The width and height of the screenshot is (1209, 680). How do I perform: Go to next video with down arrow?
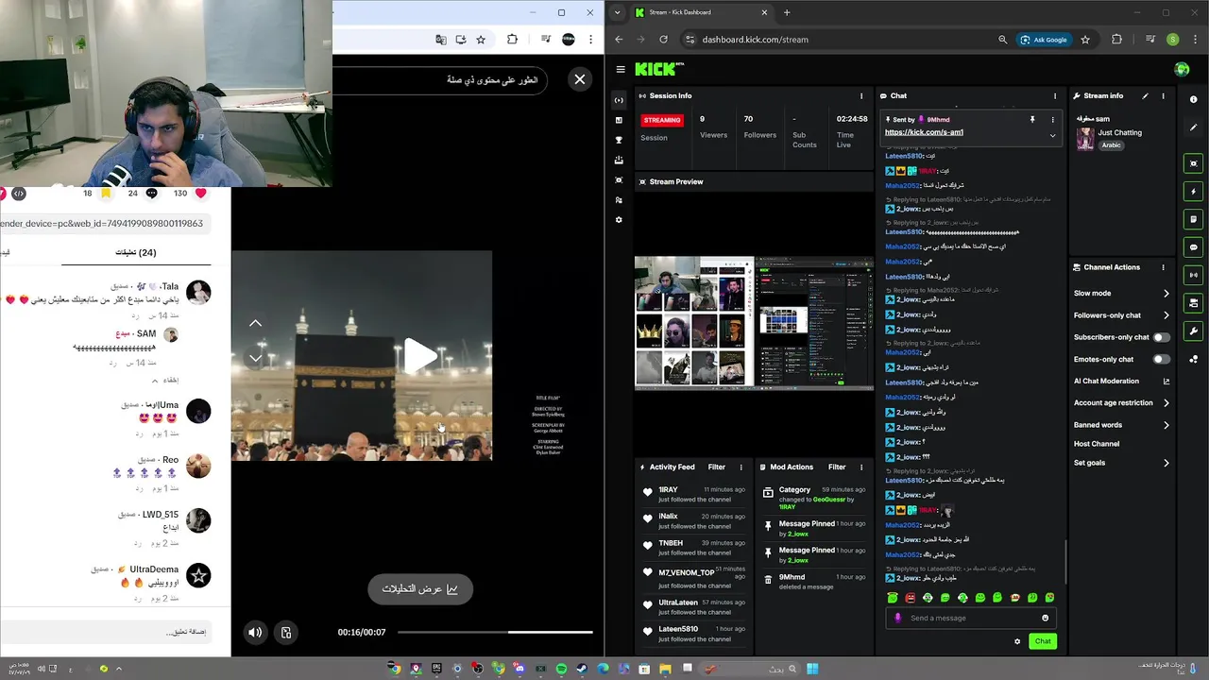(x=255, y=358)
